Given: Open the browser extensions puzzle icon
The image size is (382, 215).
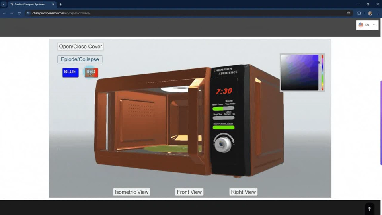Looking at the screenshot, I should [x=359, y=13].
